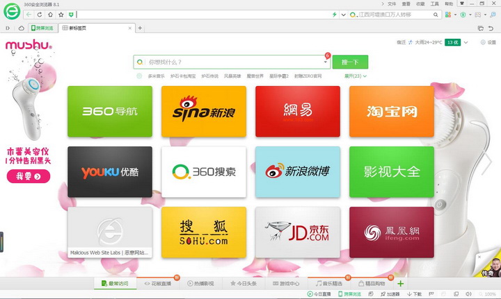
Task: Open the green online banking shield icon
Action: coord(463,15)
